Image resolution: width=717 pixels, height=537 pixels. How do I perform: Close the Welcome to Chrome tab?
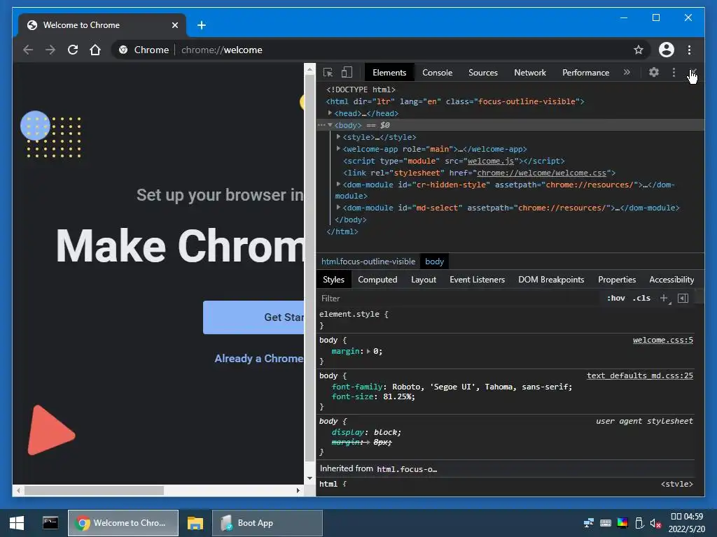tap(174, 25)
